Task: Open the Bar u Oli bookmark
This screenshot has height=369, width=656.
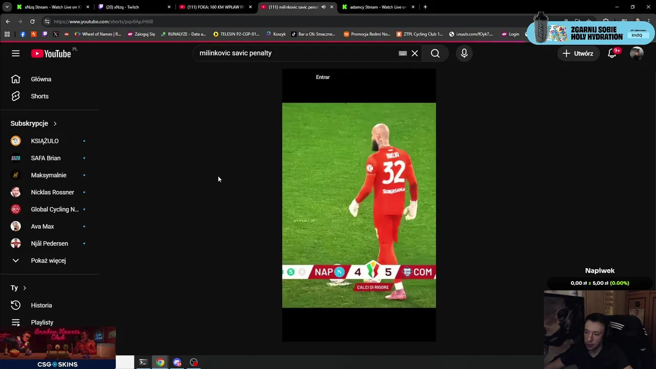Action: click(313, 34)
